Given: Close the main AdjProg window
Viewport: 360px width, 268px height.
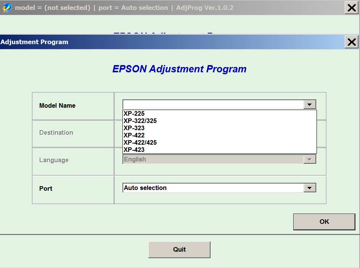Looking at the screenshot, I should click(352, 8).
